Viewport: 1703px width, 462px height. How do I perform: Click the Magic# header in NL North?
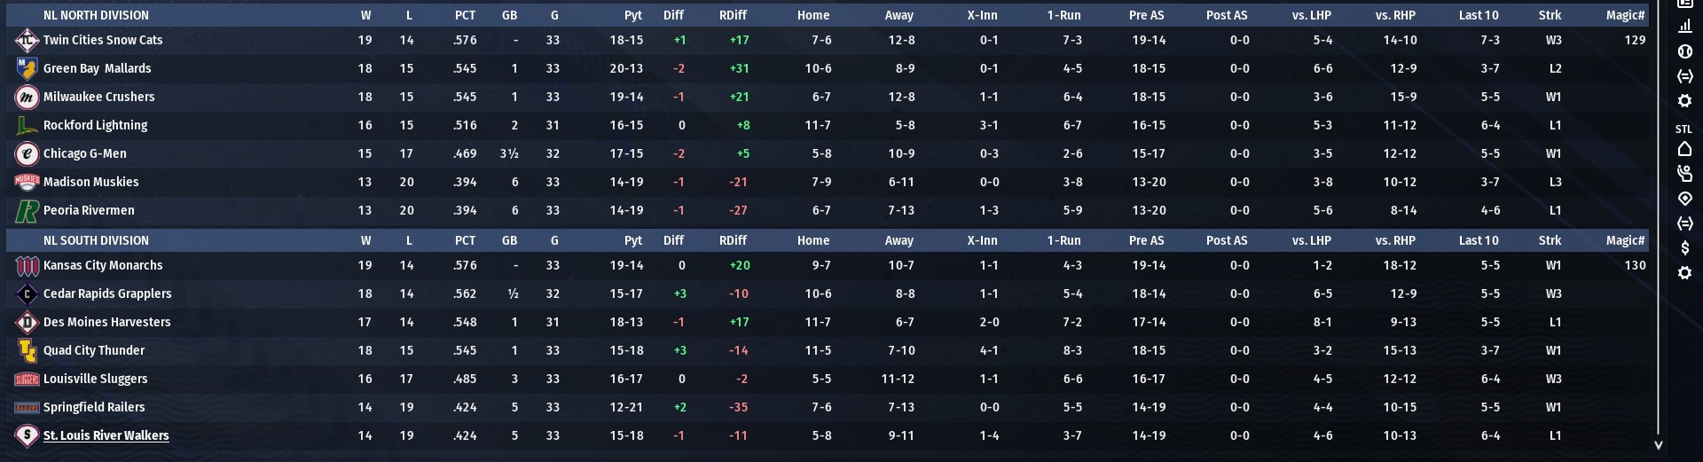click(1625, 15)
